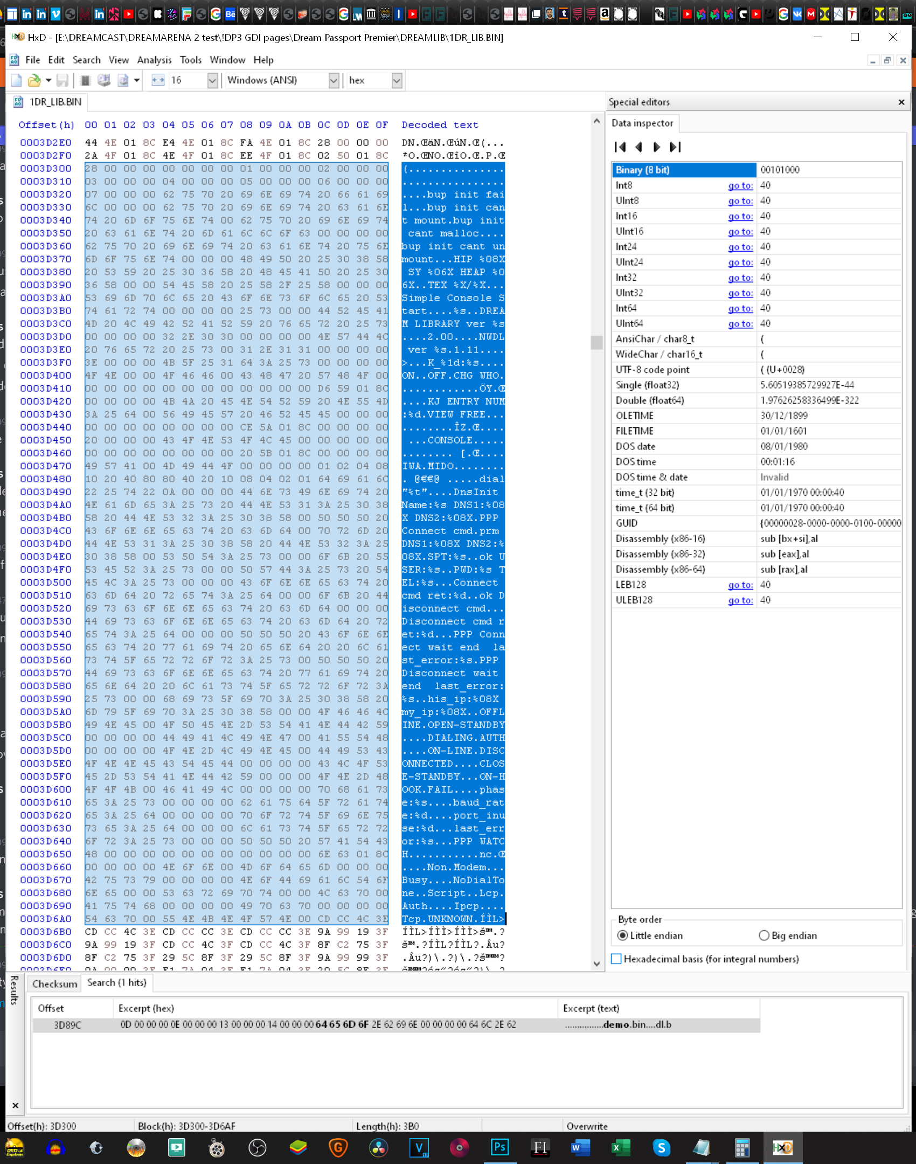
Task: Click the hex view vertical scrollbar thumb
Action: 596,343
